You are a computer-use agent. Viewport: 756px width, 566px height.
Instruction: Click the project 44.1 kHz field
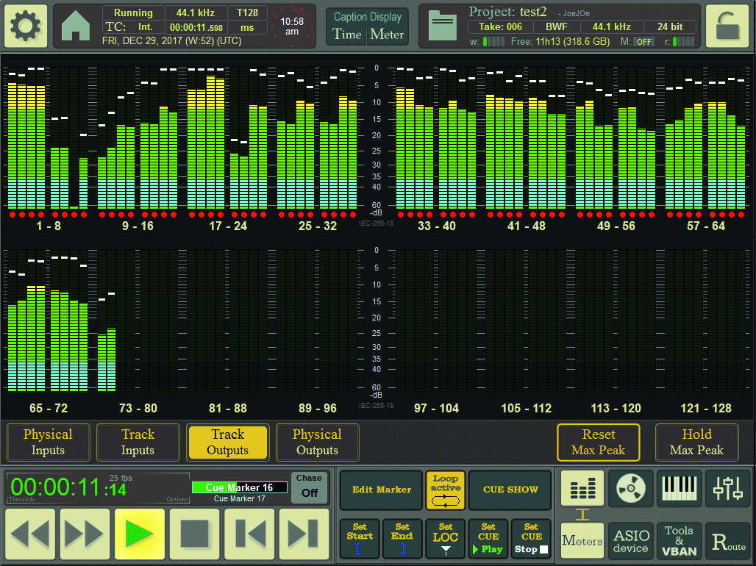tap(611, 27)
